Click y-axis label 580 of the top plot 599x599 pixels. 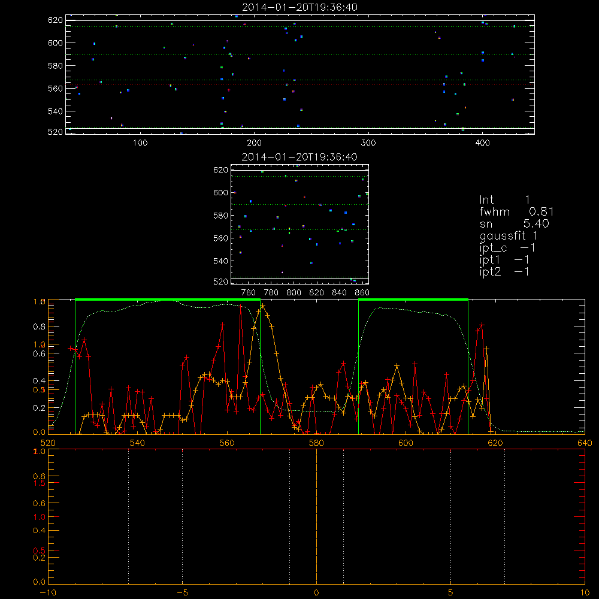55,66
